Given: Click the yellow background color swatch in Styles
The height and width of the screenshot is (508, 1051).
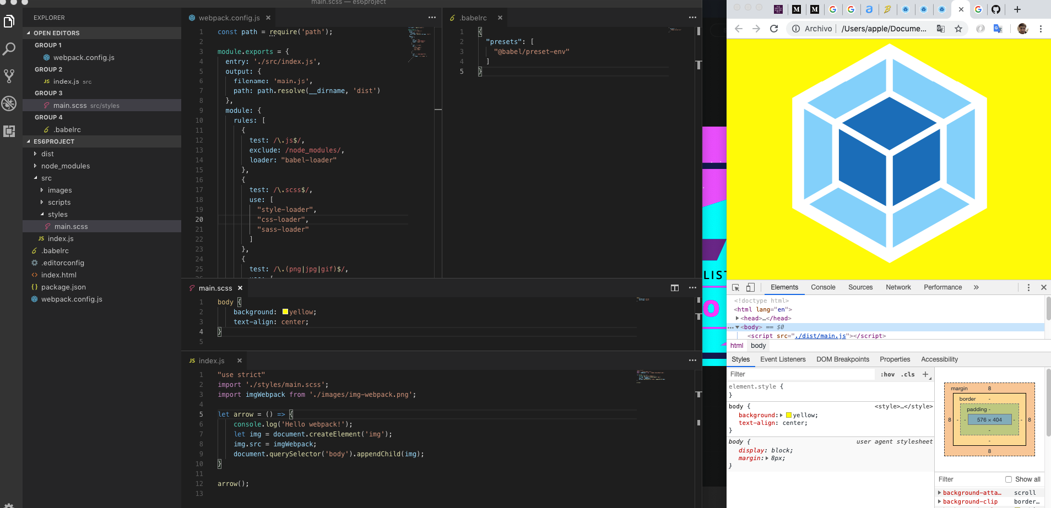Looking at the screenshot, I should [790, 415].
